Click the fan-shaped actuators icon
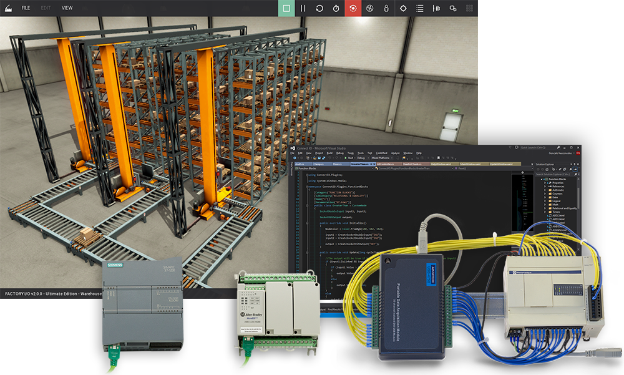624x375 pixels. (369, 8)
